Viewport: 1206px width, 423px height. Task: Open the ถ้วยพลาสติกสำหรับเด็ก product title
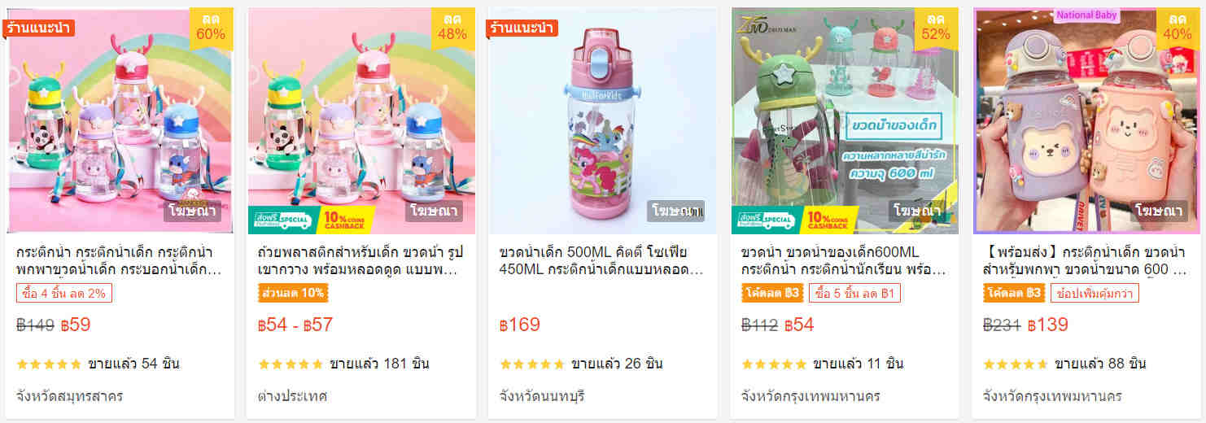click(360, 260)
